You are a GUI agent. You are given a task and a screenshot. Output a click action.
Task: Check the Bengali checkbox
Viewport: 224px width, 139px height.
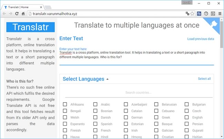[x=65, y=111]
